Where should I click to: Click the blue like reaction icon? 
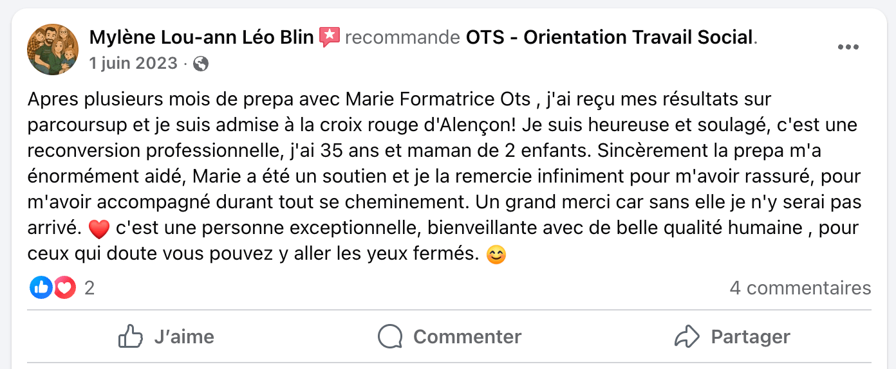coord(41,287)
